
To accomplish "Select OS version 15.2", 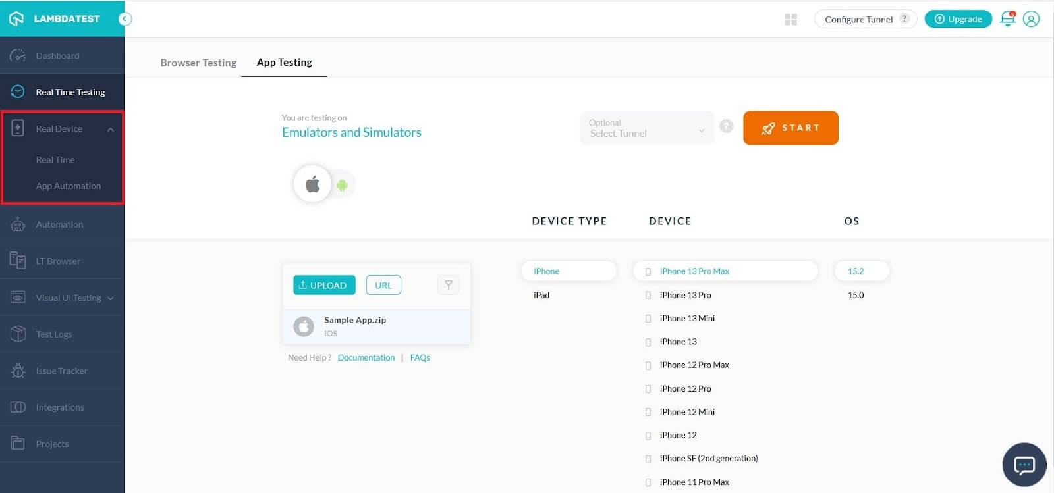I will [x=862, y=271].
